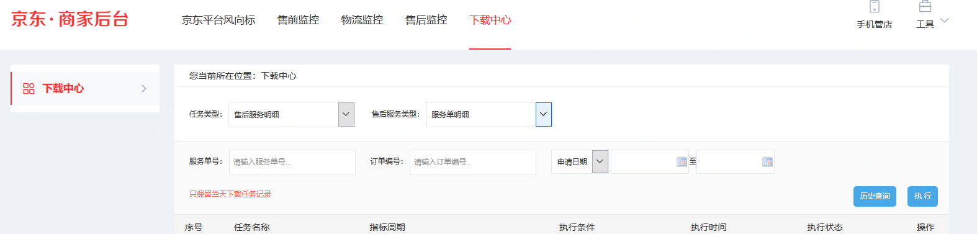The image size is (977, 234).
Task: Open 手机管店 text link
Action: [x=875, y=24]
